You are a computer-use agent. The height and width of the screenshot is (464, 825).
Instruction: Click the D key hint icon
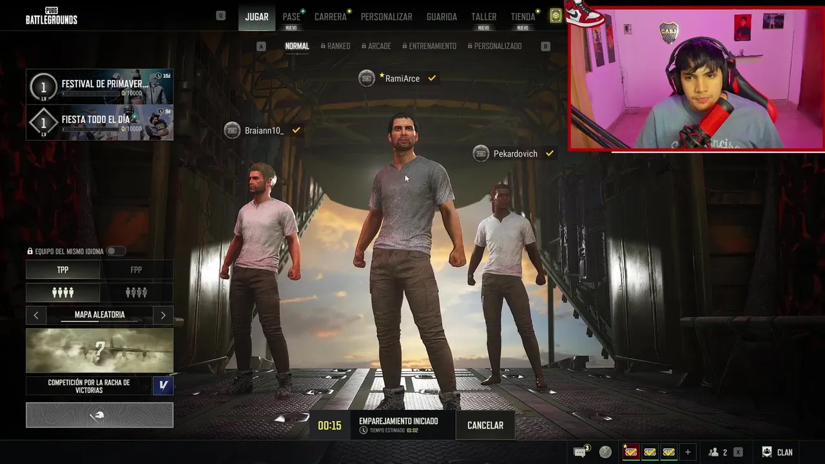[546, 46]
